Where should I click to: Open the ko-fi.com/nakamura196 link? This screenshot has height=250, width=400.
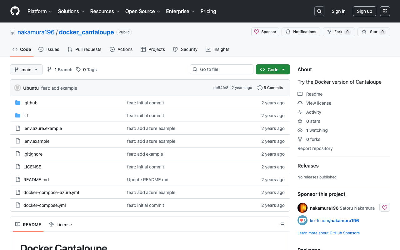(334, 221)
